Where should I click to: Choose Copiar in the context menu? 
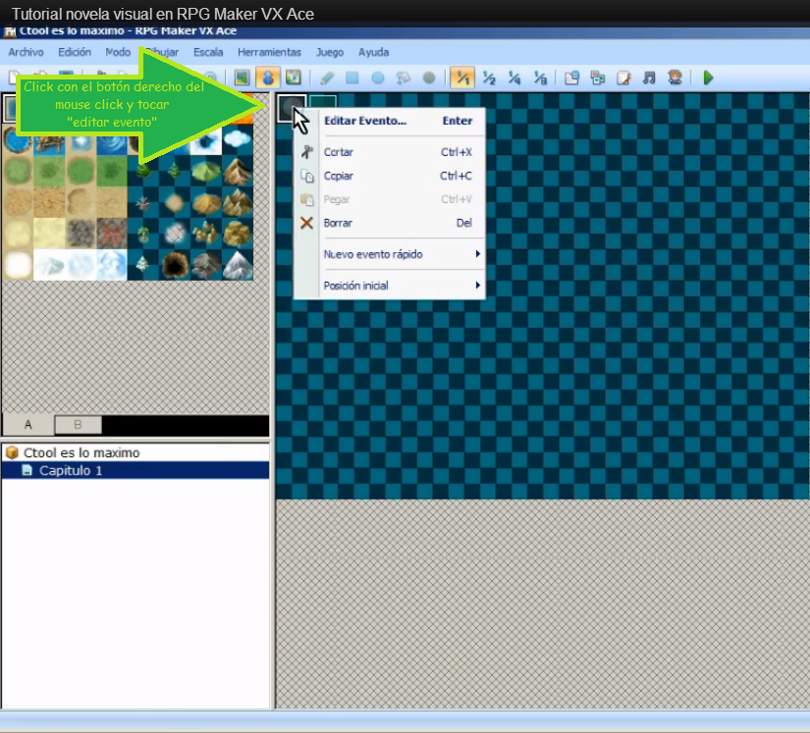(390, 176)
